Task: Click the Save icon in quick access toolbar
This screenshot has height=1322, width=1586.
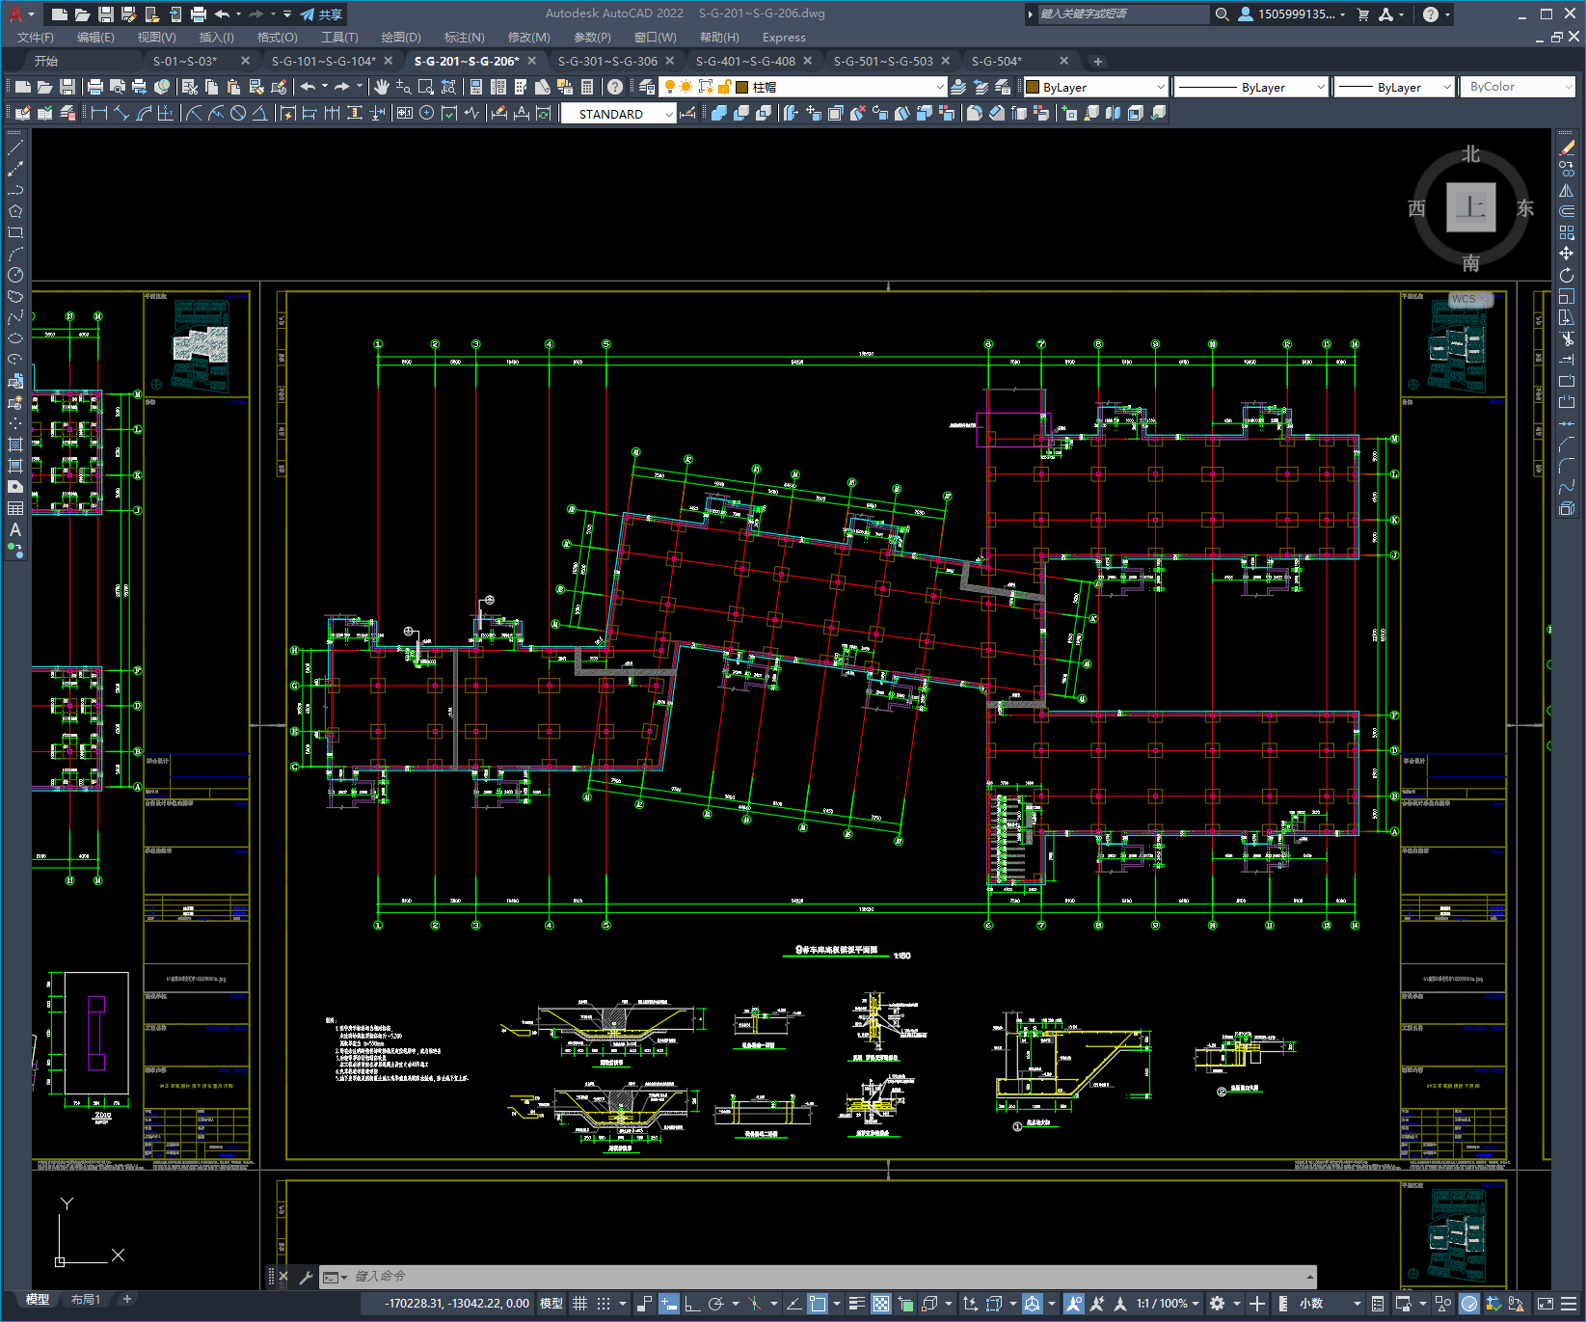Action: click(x=106, y=14)
